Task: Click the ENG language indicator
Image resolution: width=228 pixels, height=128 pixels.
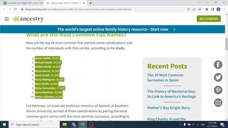Action: (203, 124)
